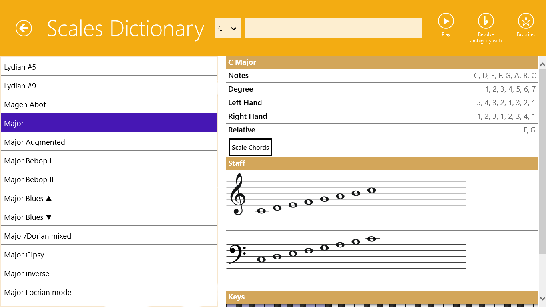Select Major Locrian mode entry

point(109,292)
